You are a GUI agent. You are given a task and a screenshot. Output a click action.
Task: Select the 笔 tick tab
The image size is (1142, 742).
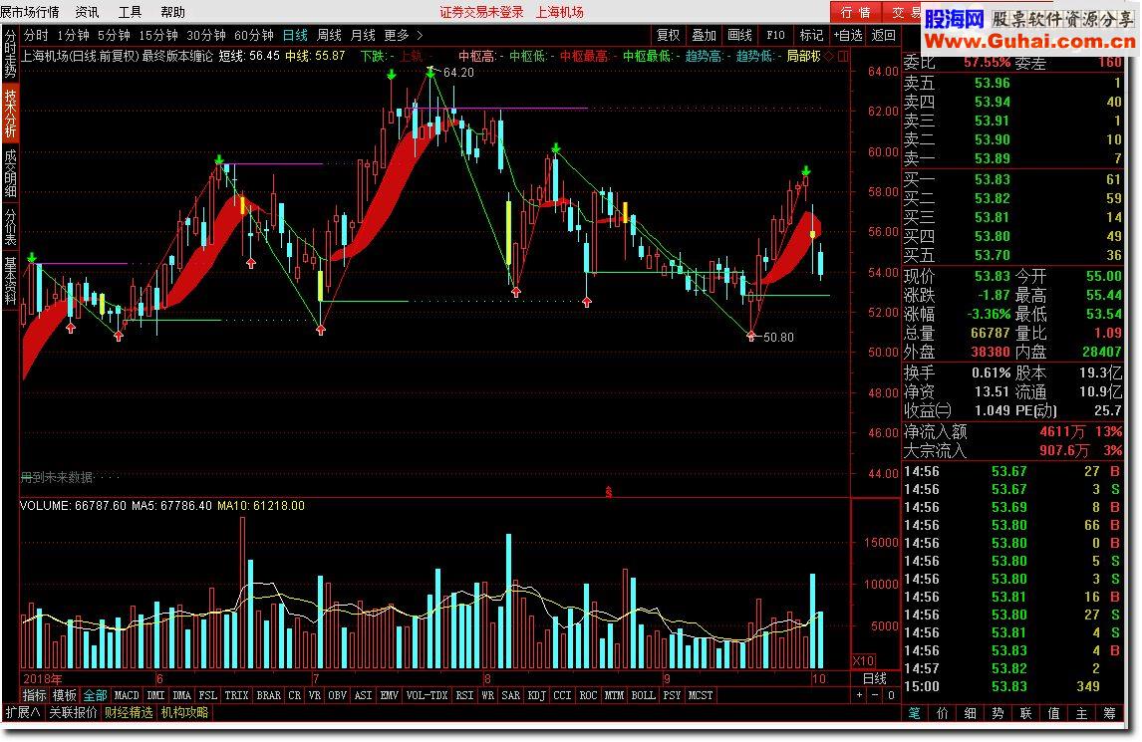[x=914, y=713]
